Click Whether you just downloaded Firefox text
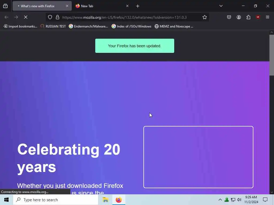The height and width of the screenshot is (205, 274). coord(70,186)
